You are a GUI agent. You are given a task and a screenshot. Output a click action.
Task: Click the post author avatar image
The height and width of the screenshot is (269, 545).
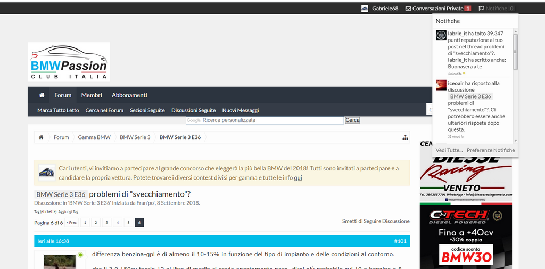60,262
